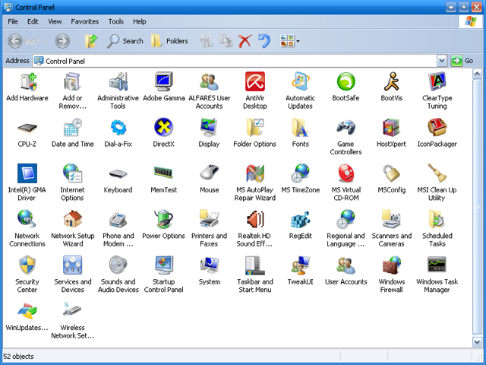486x365 pixels.
Task: Click the red Delete toolbar icon
Action: 245,41
